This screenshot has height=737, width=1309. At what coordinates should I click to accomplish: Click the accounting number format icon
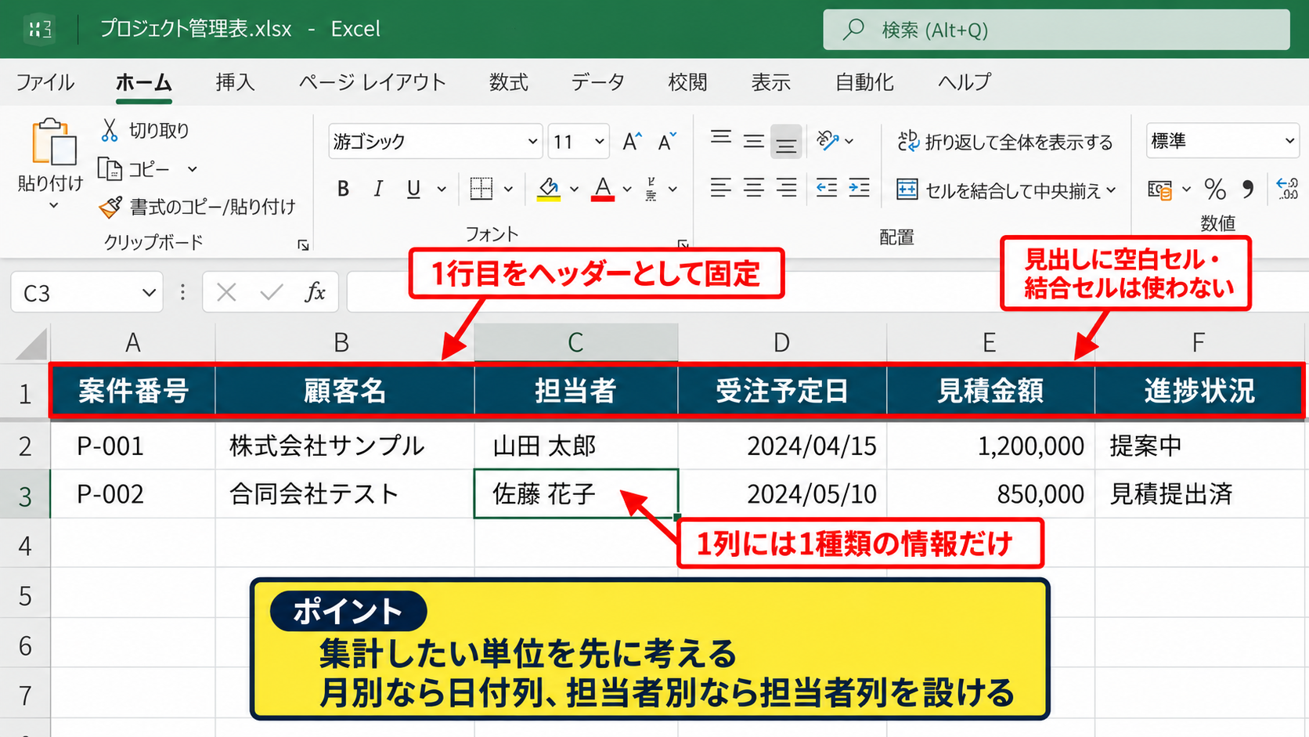pyautogui.click(x=1159, y=190)
